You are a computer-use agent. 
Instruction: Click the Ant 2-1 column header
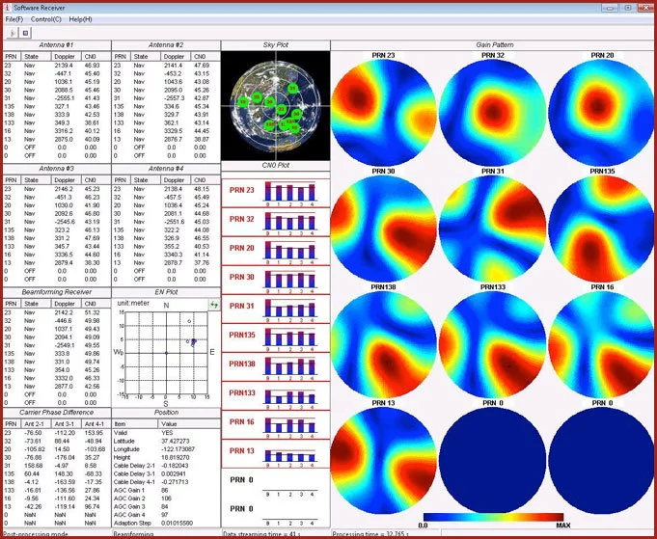(36, 424)
